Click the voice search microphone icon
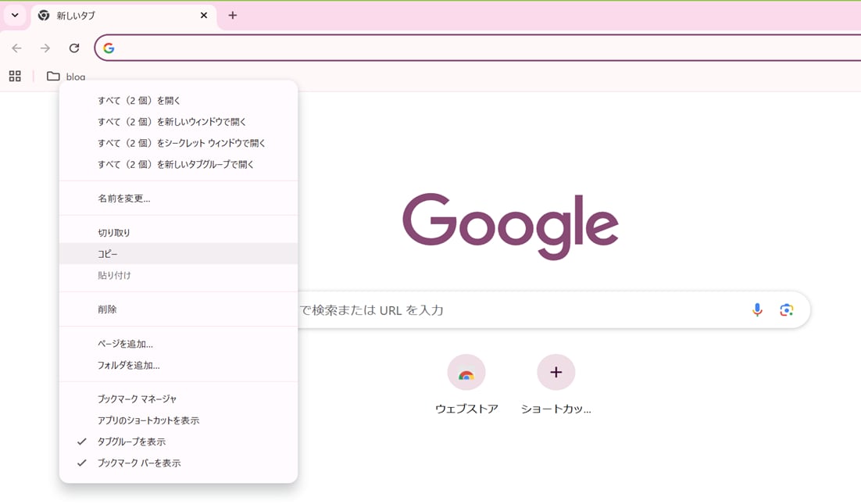This screenshot has height=504, width=861. pos(757,310)
